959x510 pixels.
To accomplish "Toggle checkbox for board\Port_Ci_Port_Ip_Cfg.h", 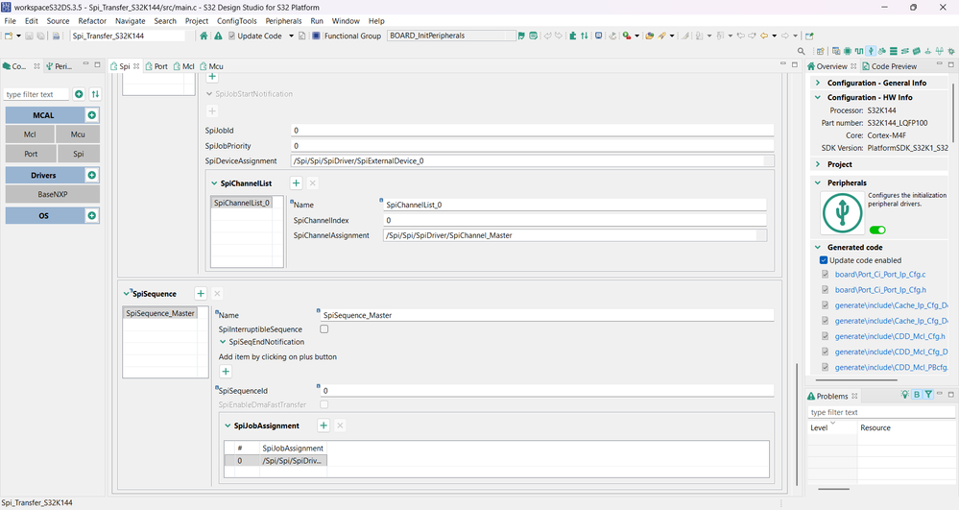I will click(825, 290).
